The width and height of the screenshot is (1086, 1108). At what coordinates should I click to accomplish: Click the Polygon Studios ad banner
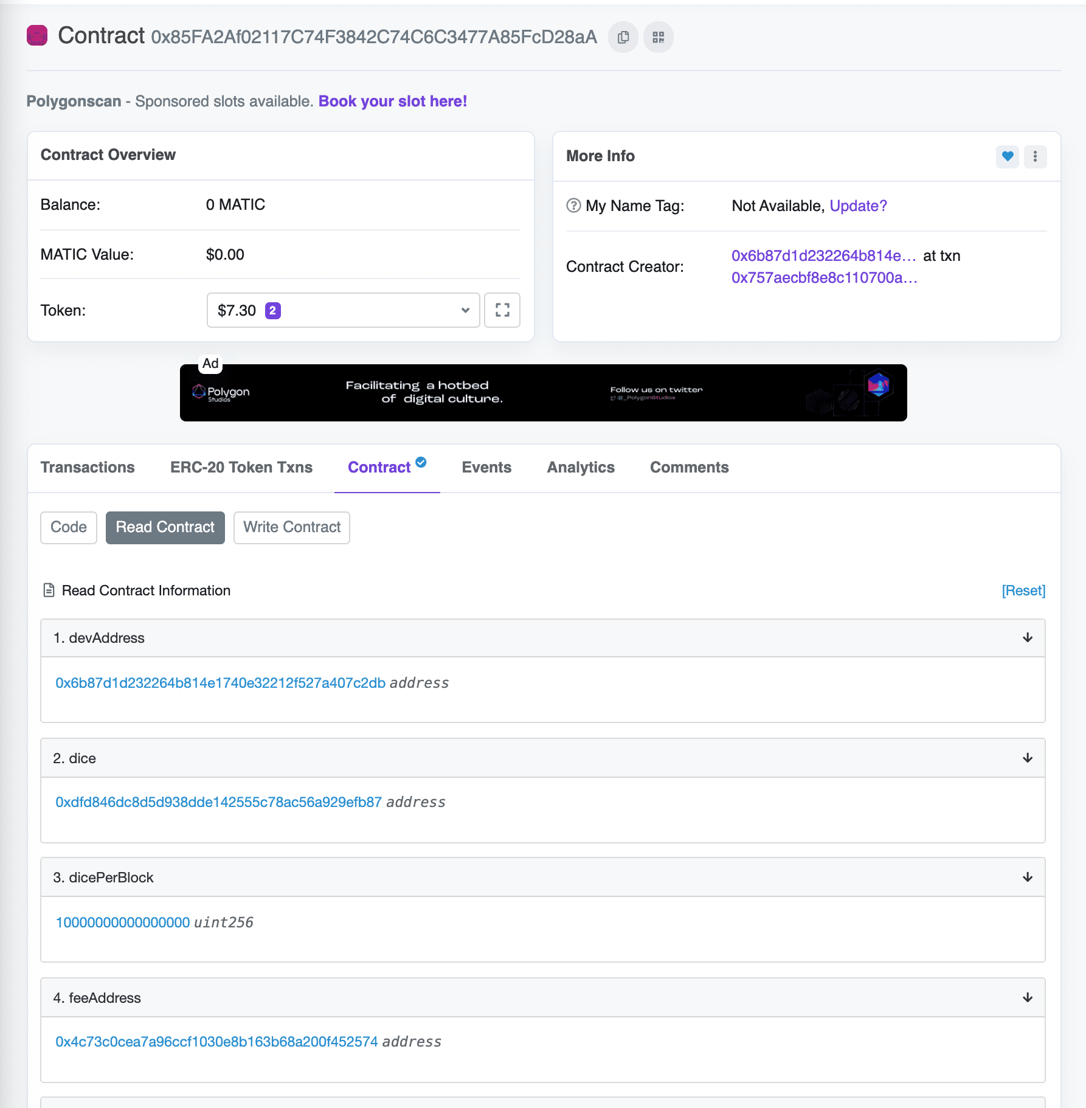tap(543, 393)
